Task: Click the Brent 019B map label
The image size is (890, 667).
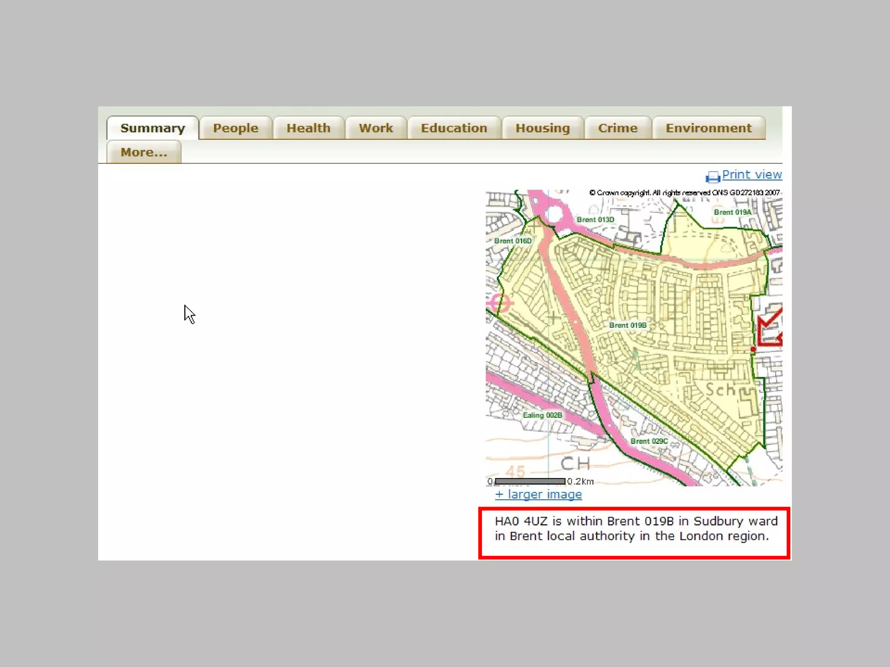Action: point(628,325)
